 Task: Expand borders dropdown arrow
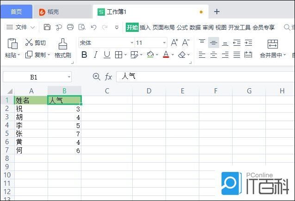125,55
